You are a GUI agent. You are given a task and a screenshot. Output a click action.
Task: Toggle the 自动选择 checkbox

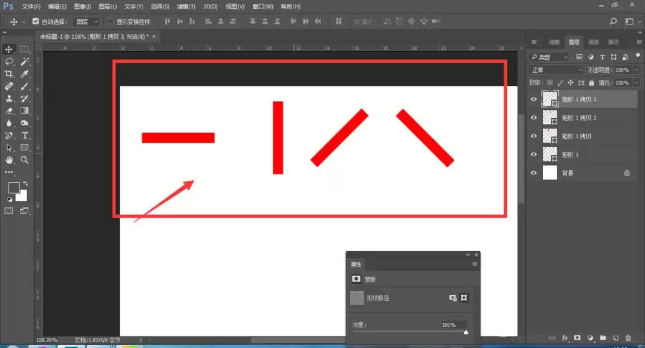point(35,21)
